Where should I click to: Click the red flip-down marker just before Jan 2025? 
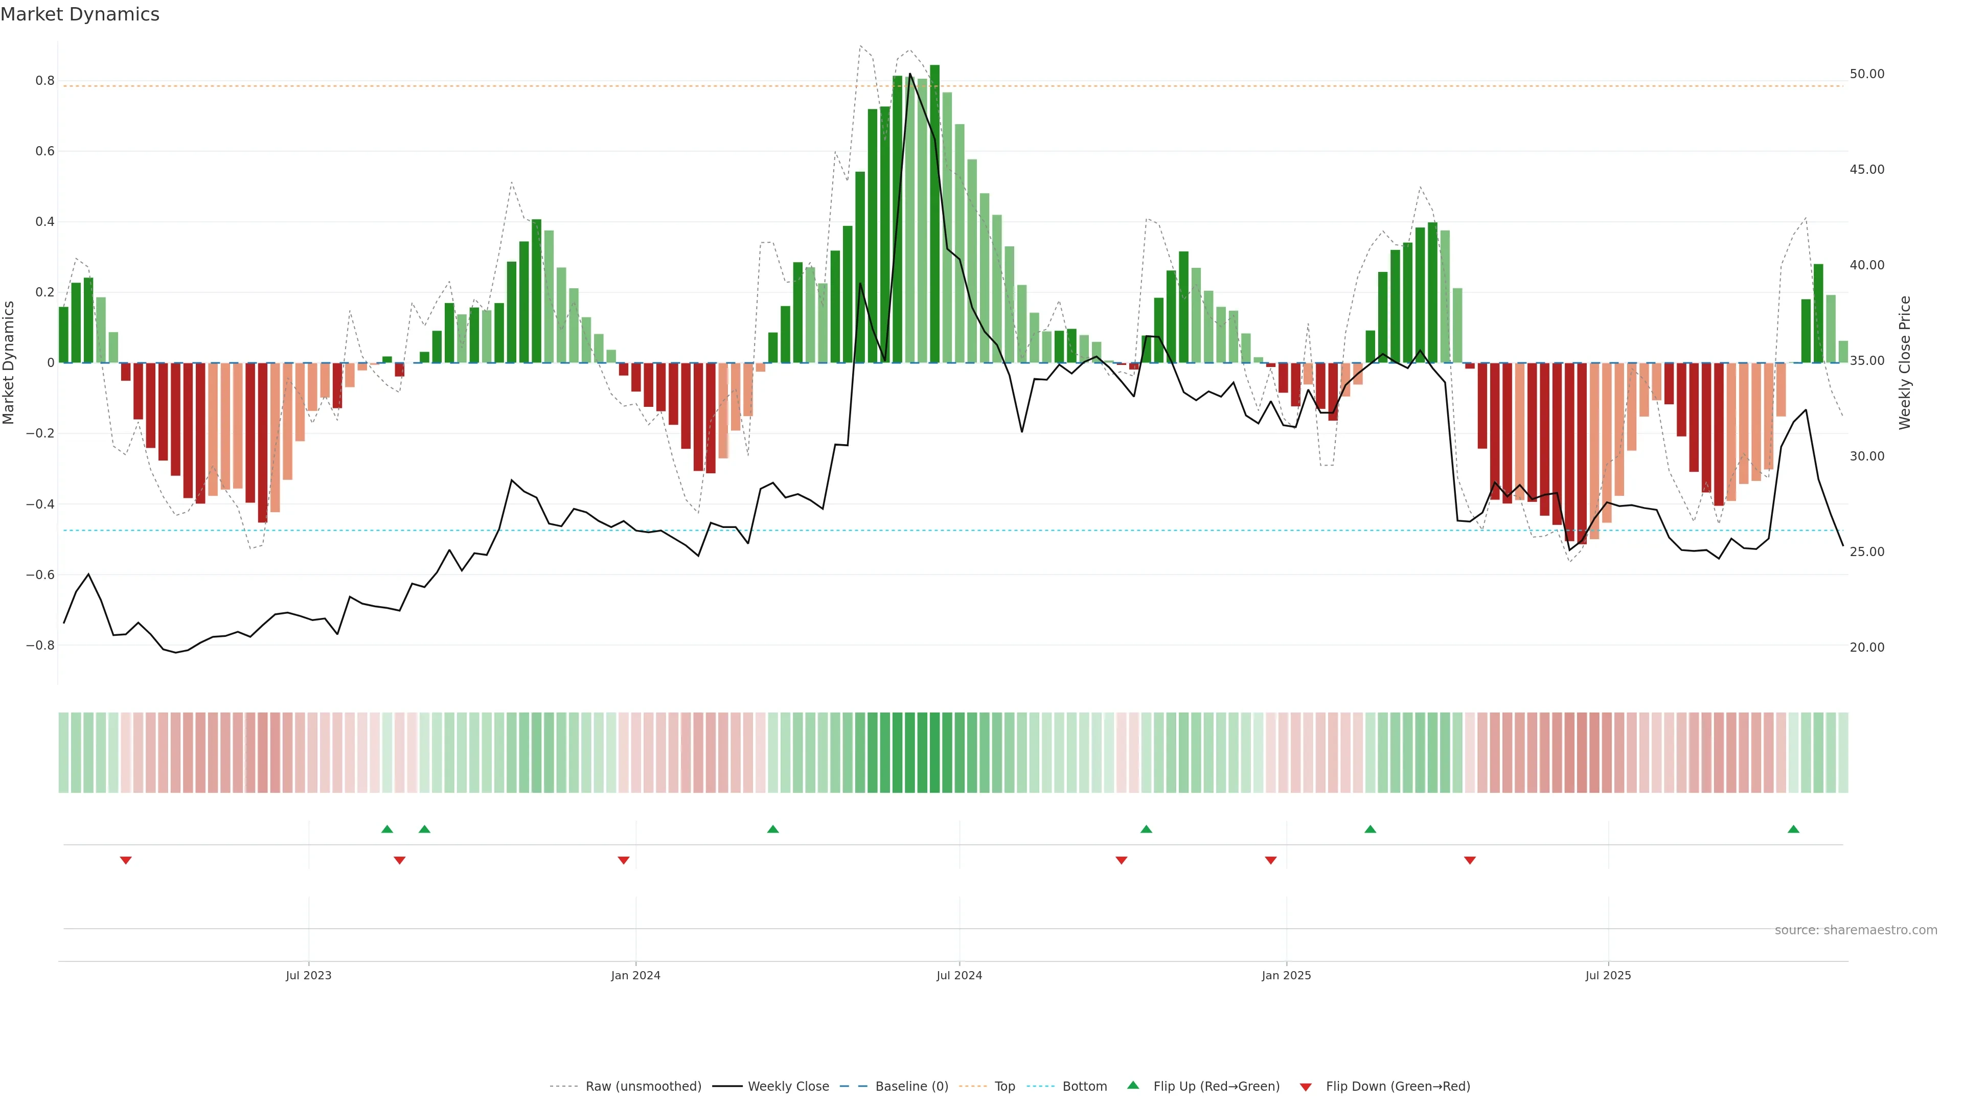point(1270,860)
